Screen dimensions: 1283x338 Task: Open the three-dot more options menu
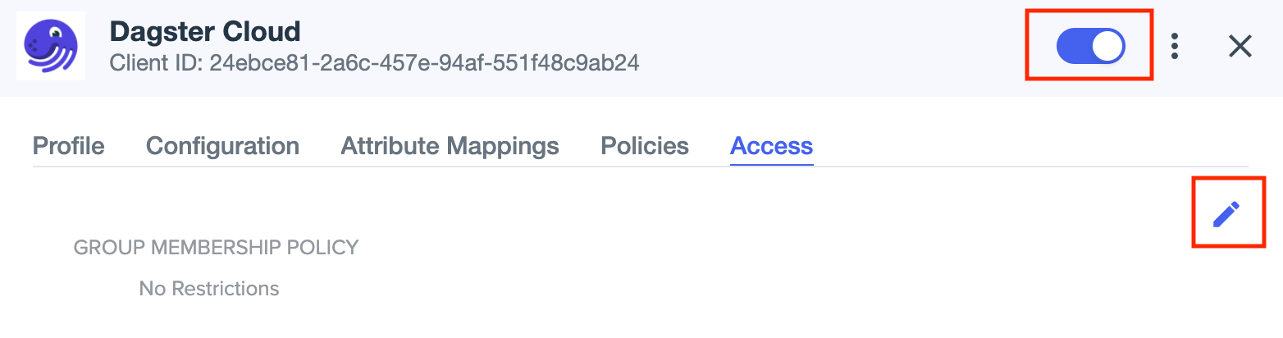point(1176,46)
